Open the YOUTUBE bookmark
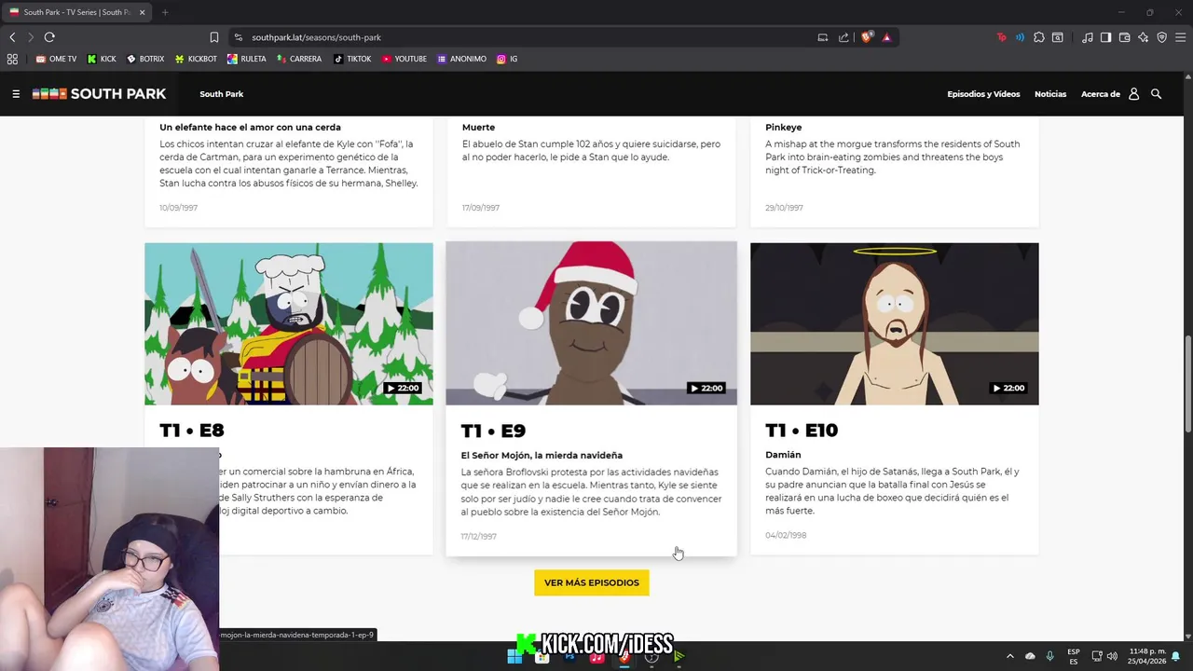Image resolution: width=1193 pixels, height=671 pixels. tap(405, 59)
